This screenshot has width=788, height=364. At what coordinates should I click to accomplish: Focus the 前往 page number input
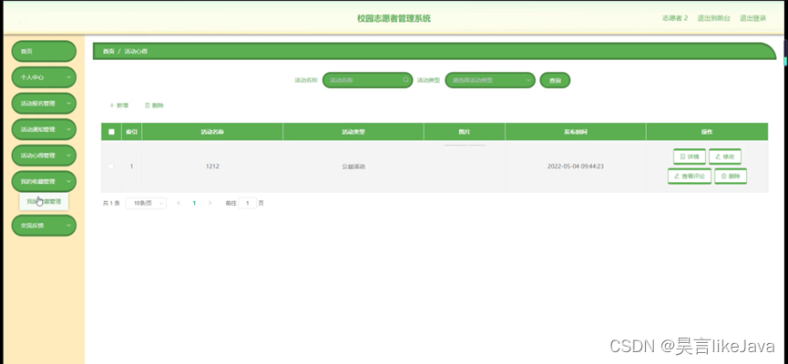247,203
